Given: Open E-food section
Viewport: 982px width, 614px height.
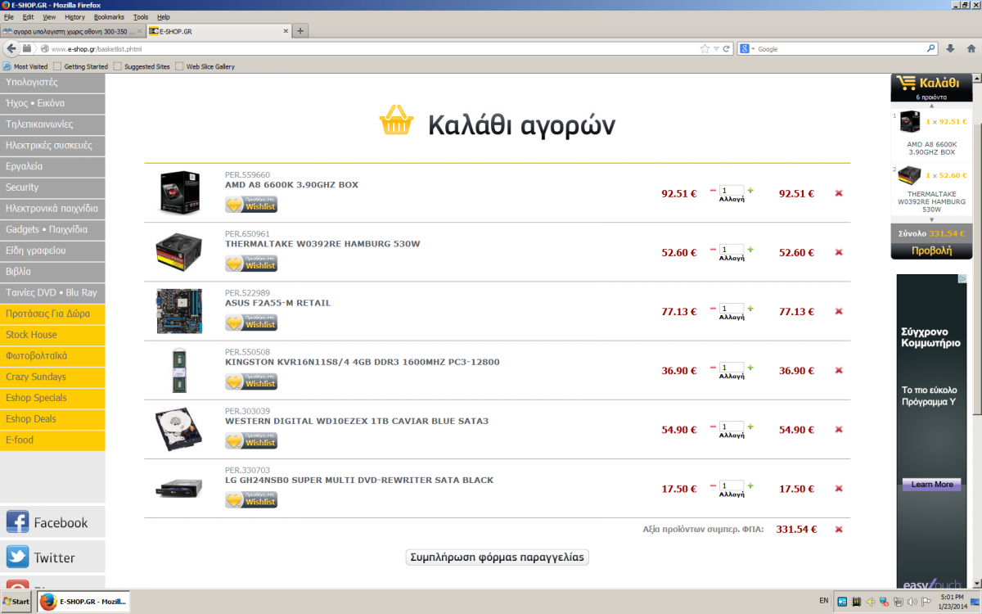Looking at the screenshot, I should (x=52, y=440).
